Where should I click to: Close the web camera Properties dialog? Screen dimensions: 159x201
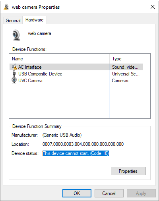click(153, 7)
